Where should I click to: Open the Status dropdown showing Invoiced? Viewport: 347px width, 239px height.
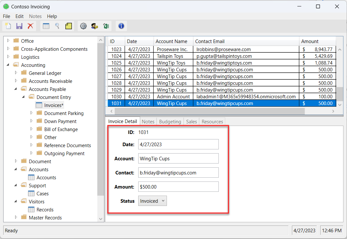(x=152, y=201)
